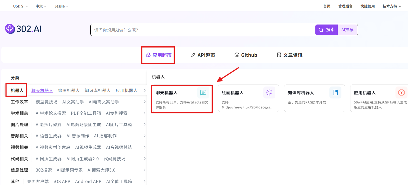Open the AI搜索大师3.0 link
The height and width of the screenshot is (185, 408).
click(101, 170)
